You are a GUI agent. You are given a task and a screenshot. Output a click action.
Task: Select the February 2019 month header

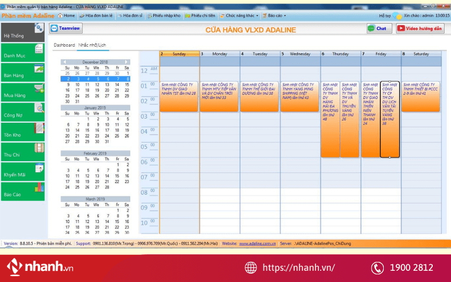95,153
